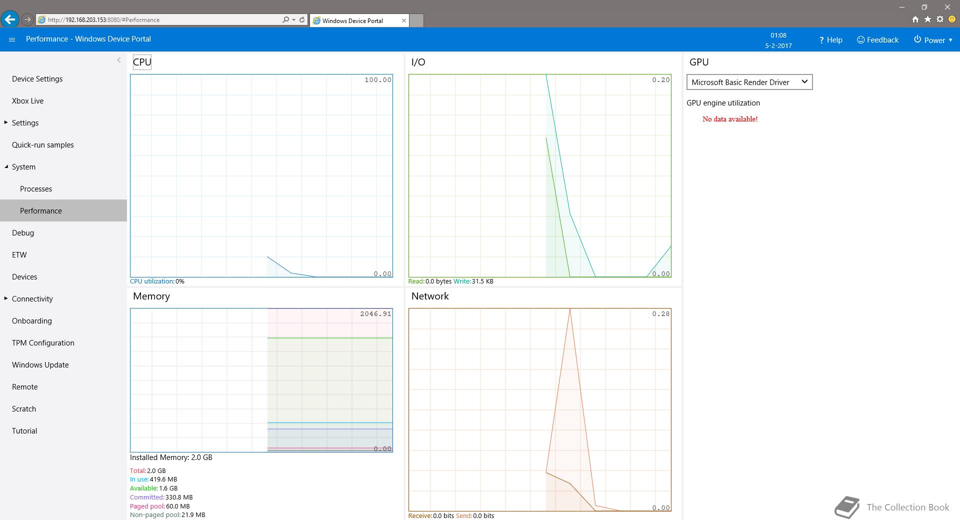Open the Power dropdown menu
The image size is (960, 520).
pyautogui.click(x=933, y=39)
